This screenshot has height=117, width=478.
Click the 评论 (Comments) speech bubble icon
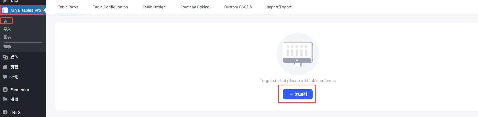[5, 77]
